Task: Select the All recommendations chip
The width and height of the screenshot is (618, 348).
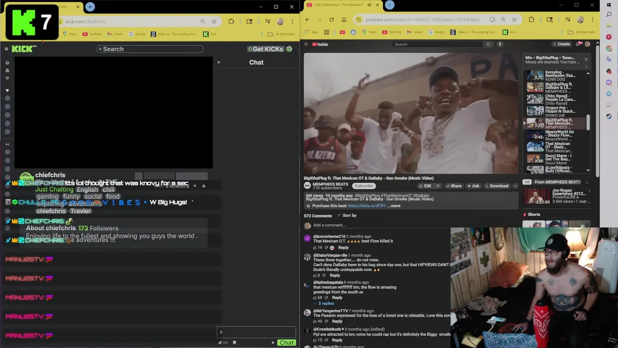Action: tap(527, 182)
